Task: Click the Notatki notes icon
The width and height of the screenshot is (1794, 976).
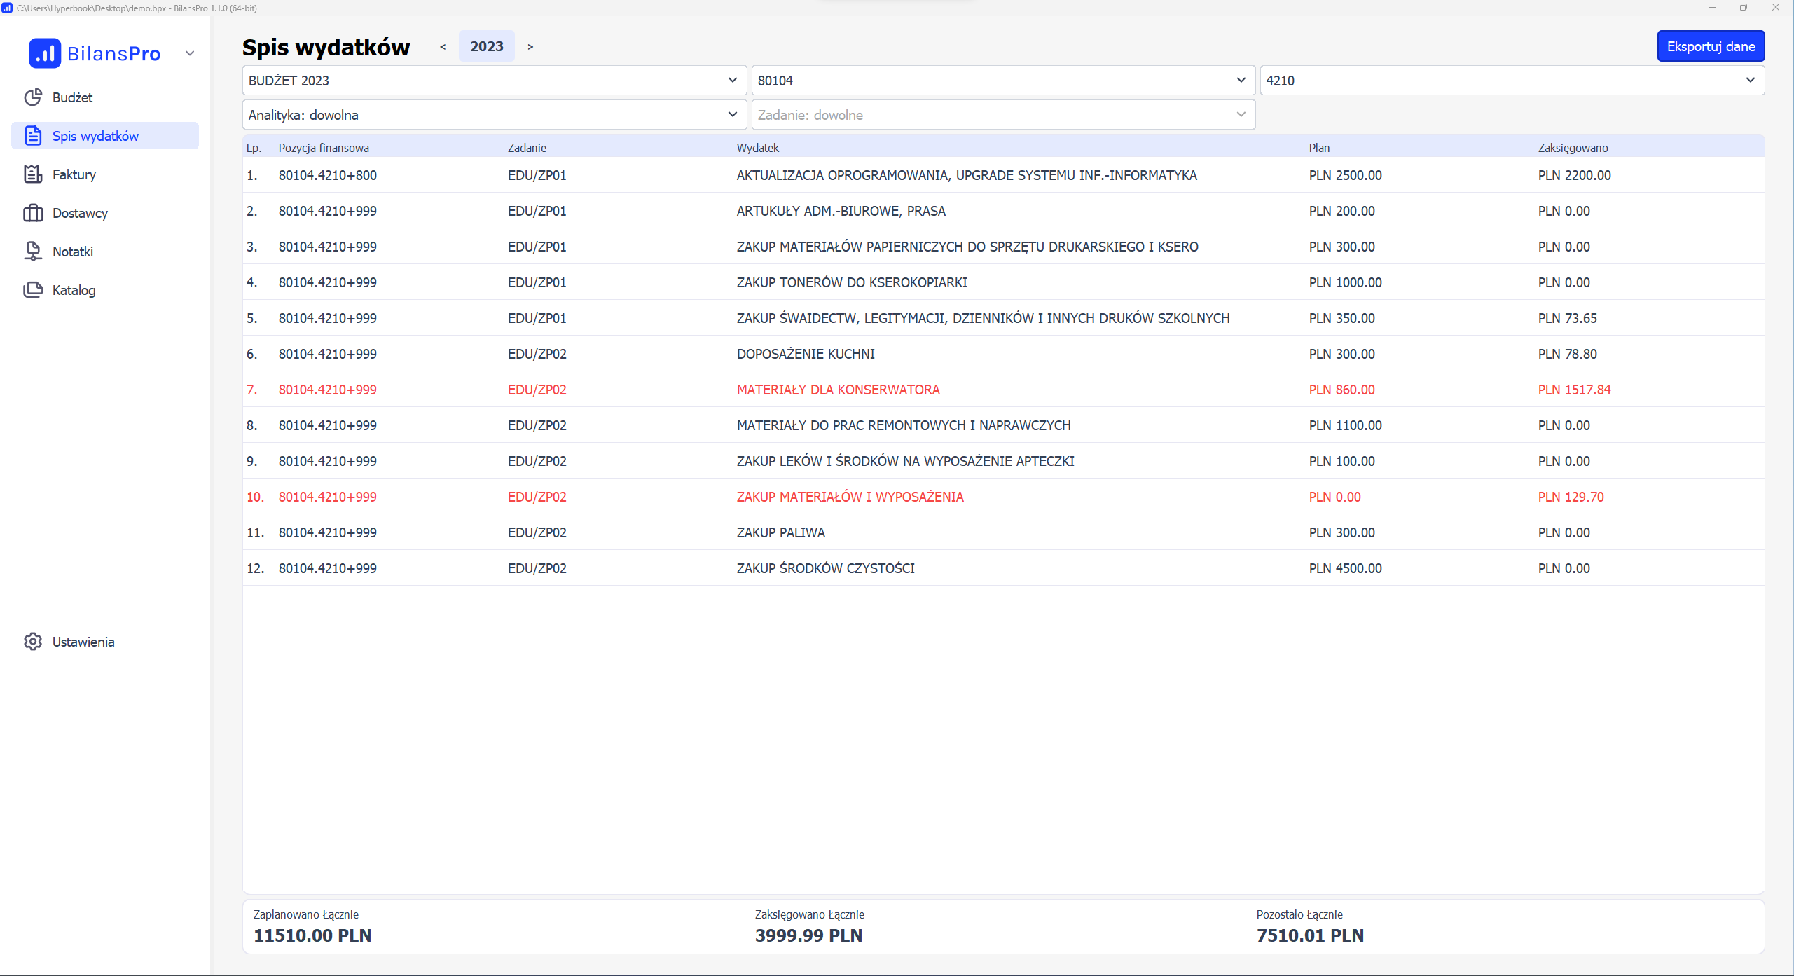Action: pos(33,252)
